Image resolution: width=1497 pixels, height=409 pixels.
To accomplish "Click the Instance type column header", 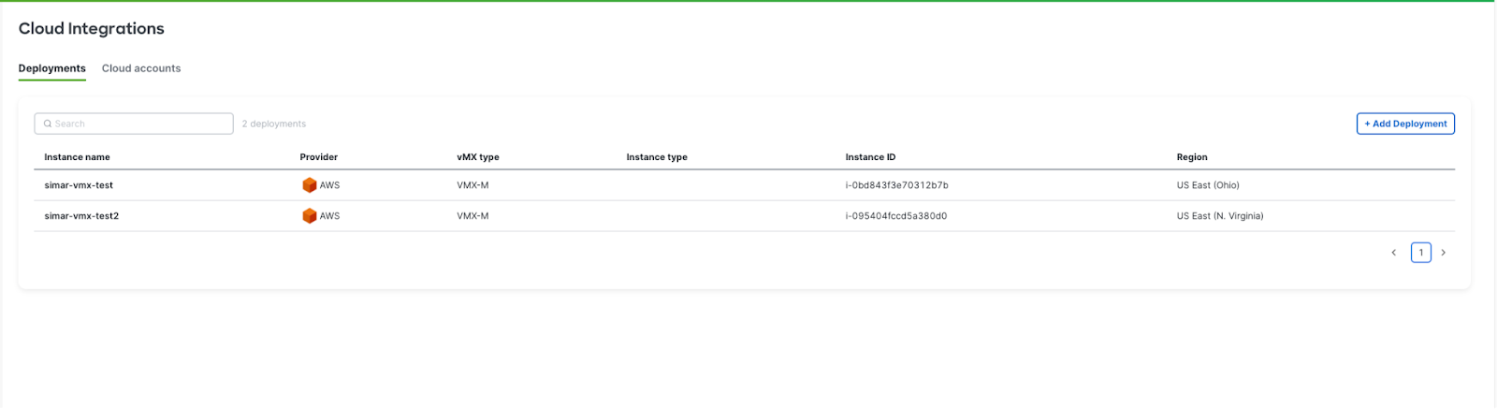I will point(657,157).
